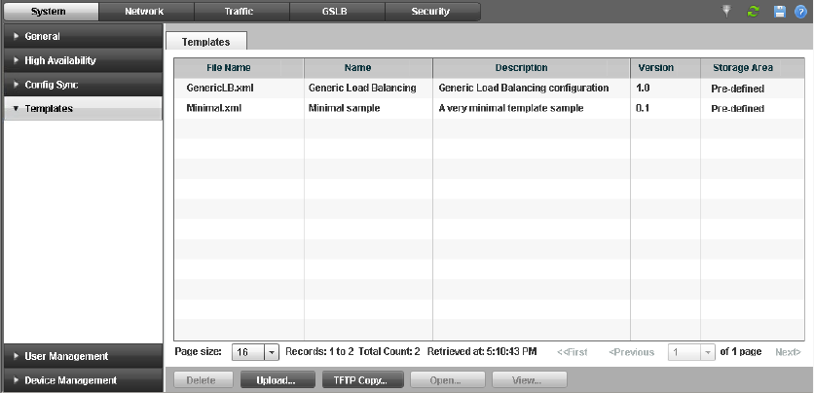This screenshot has width=814, height=393.
Task: Click the green refresh arrows icon
Action: [x=753, y=12]
